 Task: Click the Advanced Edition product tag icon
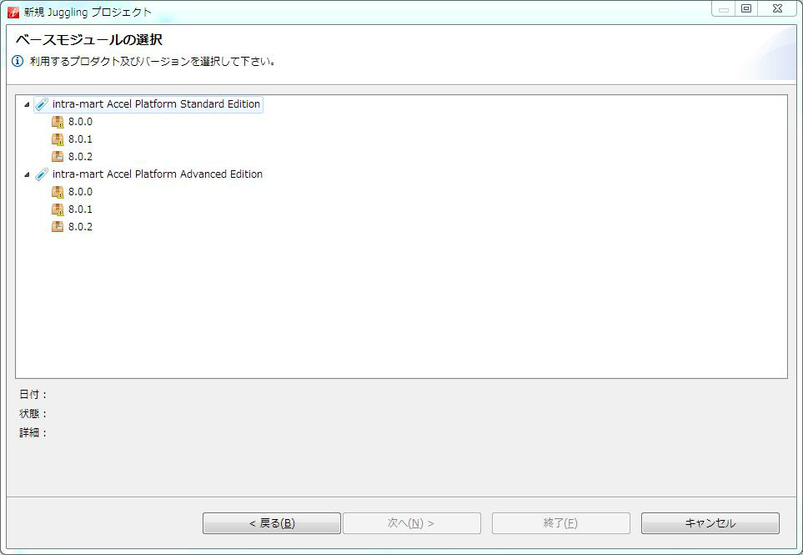42,174
